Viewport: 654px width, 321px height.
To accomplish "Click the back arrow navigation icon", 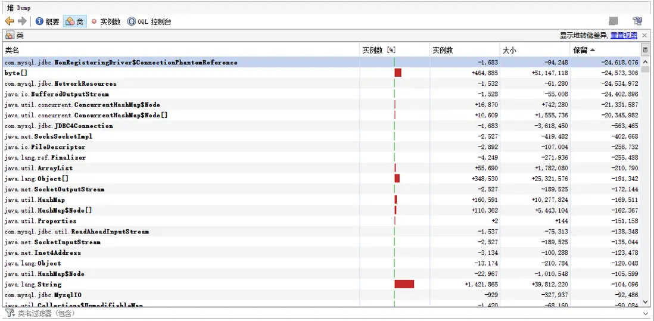I will [x=10, y=21].
